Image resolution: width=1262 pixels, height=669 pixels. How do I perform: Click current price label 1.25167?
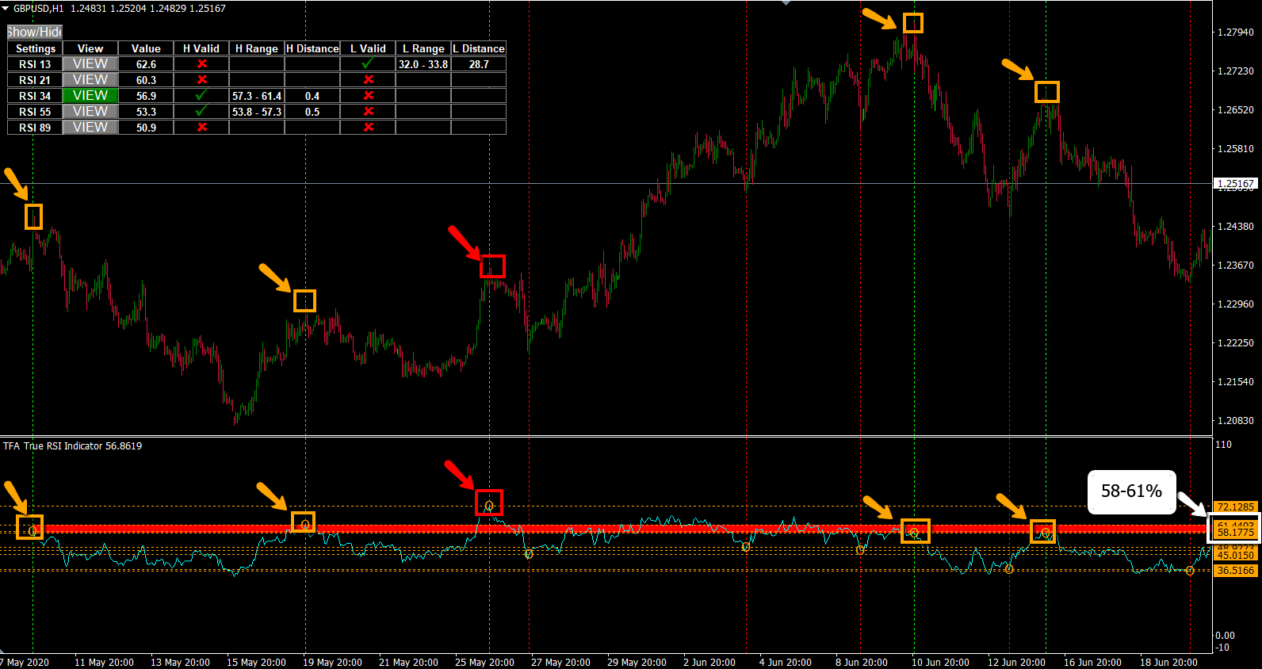pyautogui.click(x=1236, y=184)
